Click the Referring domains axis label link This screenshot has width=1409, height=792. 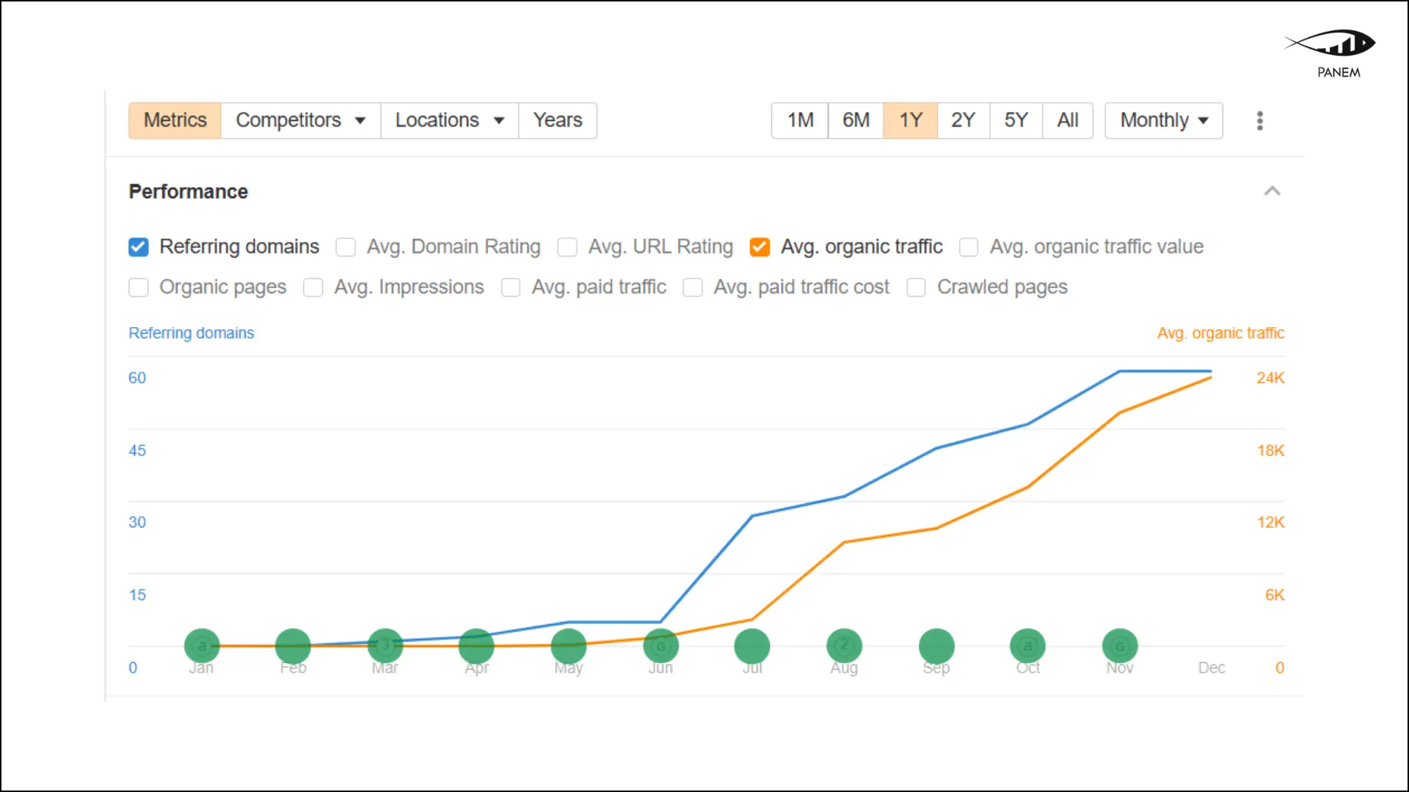pos(191,333)
